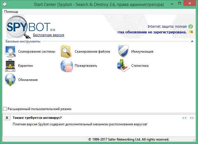Open the System Scan monitor icon
Viewport: 198px width, 144px height.
pos(10,51)
